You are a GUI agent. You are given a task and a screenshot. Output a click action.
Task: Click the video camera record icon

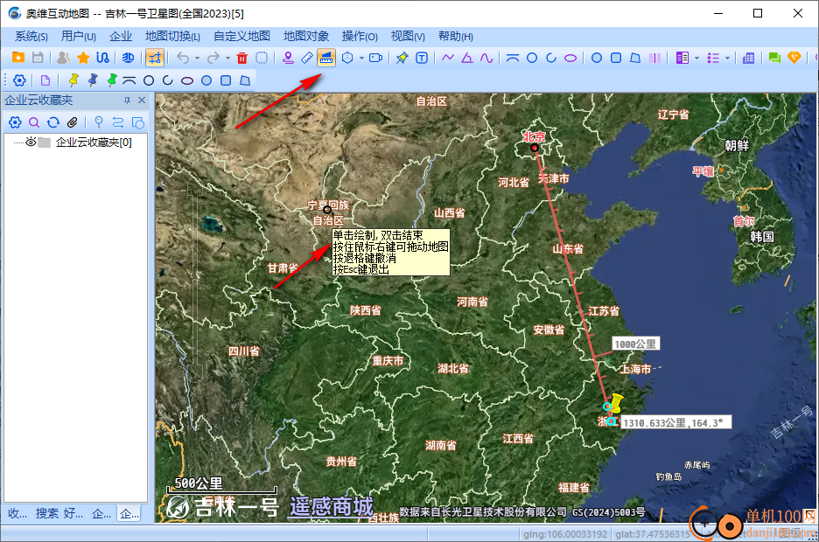[x=375, y=58]
